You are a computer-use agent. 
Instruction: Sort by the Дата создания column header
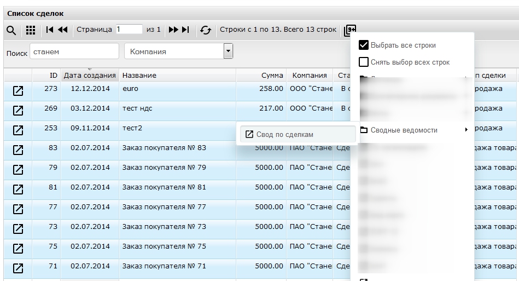tap(90, 76)
